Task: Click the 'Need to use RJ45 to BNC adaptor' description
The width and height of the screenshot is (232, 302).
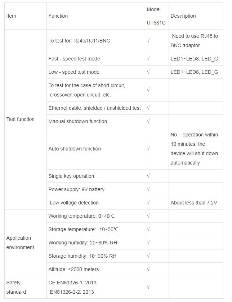Action: click(x=195, y=41)
